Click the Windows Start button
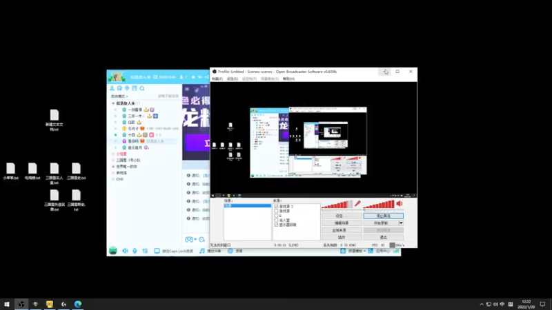This screenshot has height=310, width=552. point(7,304)
